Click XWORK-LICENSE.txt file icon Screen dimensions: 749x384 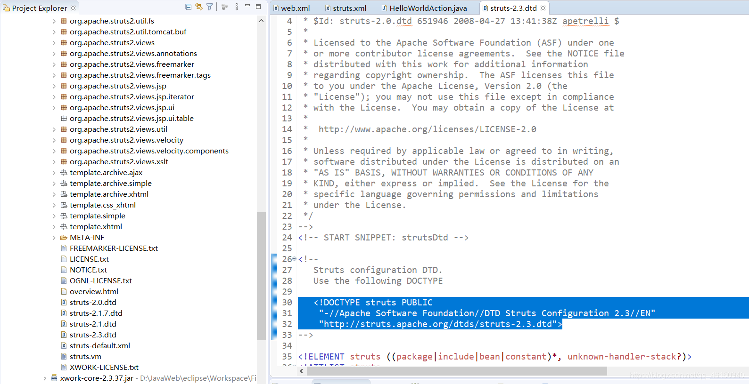tap(64, 367)
